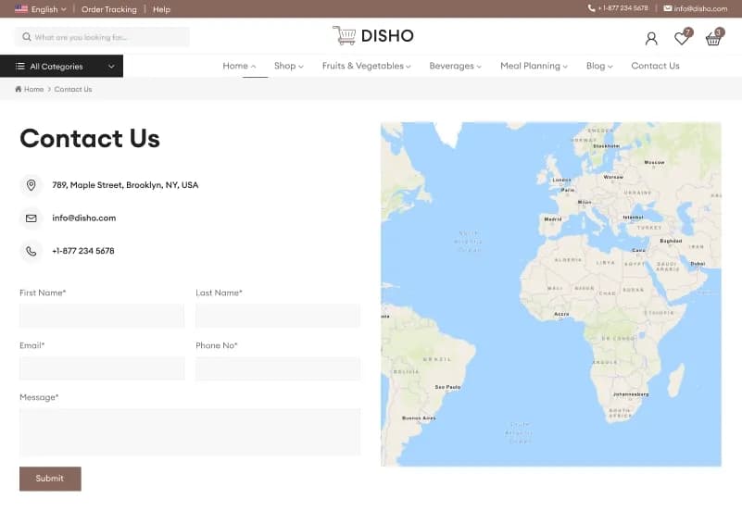Viewport: 742px width, 511px height.
Task: Click the Email field
Action: (102, 368)
